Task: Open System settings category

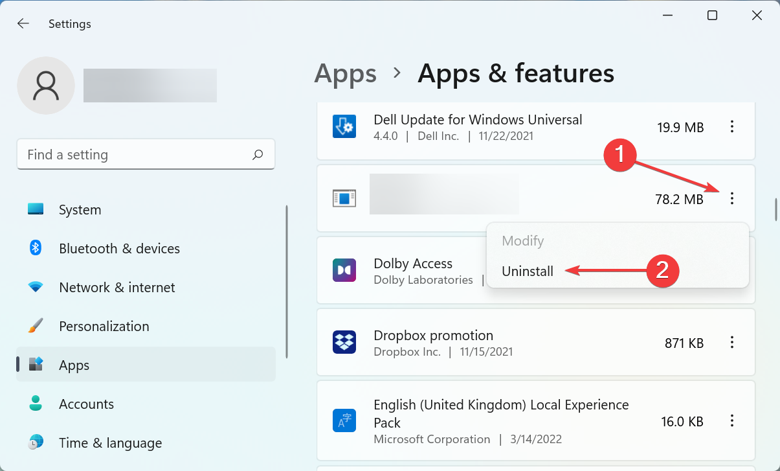Action: click(80, 210)
